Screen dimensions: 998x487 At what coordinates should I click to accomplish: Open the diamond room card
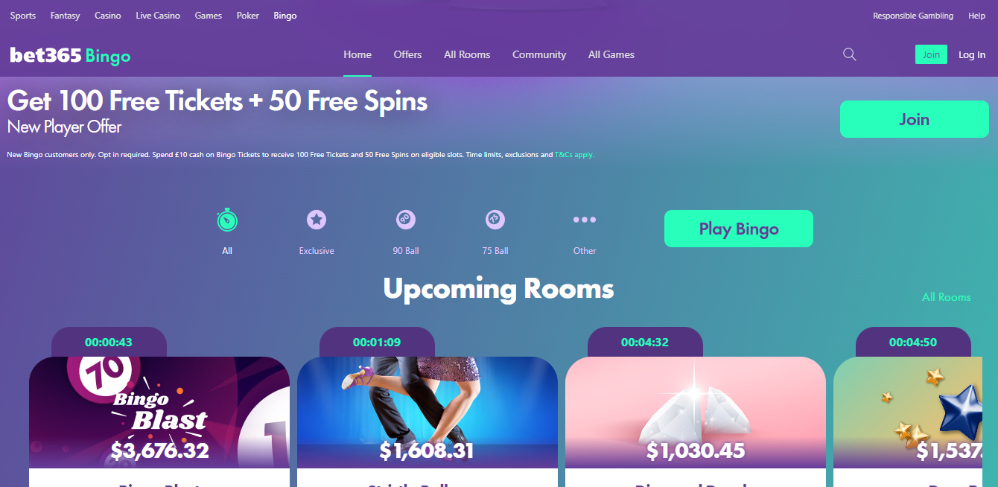[x=696, y=413]
